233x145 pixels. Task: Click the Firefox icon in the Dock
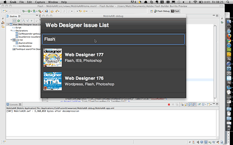[229, 36]
